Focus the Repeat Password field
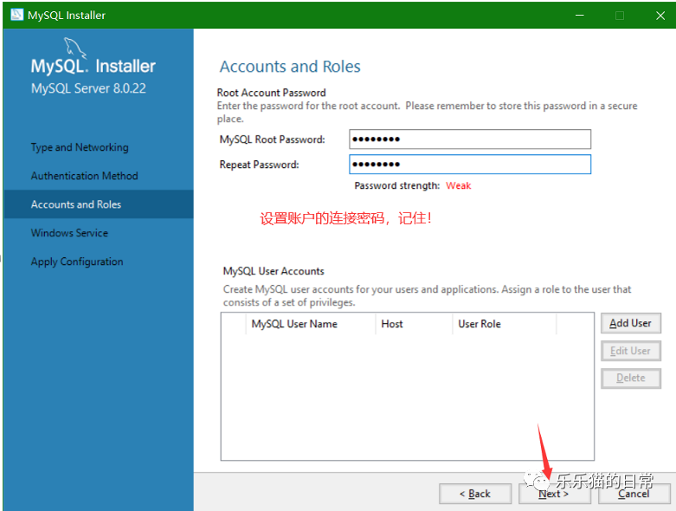 (470, 165)
